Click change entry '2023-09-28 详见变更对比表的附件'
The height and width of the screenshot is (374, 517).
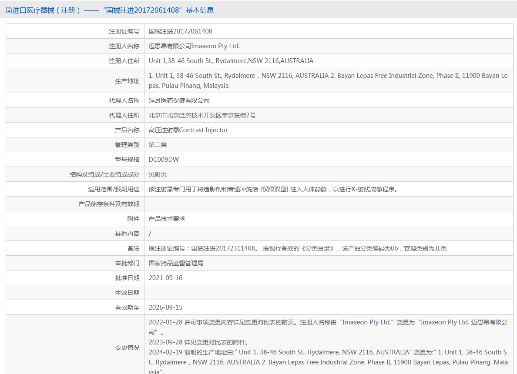[x=198, y=342]
